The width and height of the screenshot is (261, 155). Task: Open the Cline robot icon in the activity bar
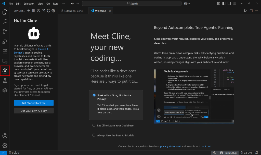click(x=5, y=71)
